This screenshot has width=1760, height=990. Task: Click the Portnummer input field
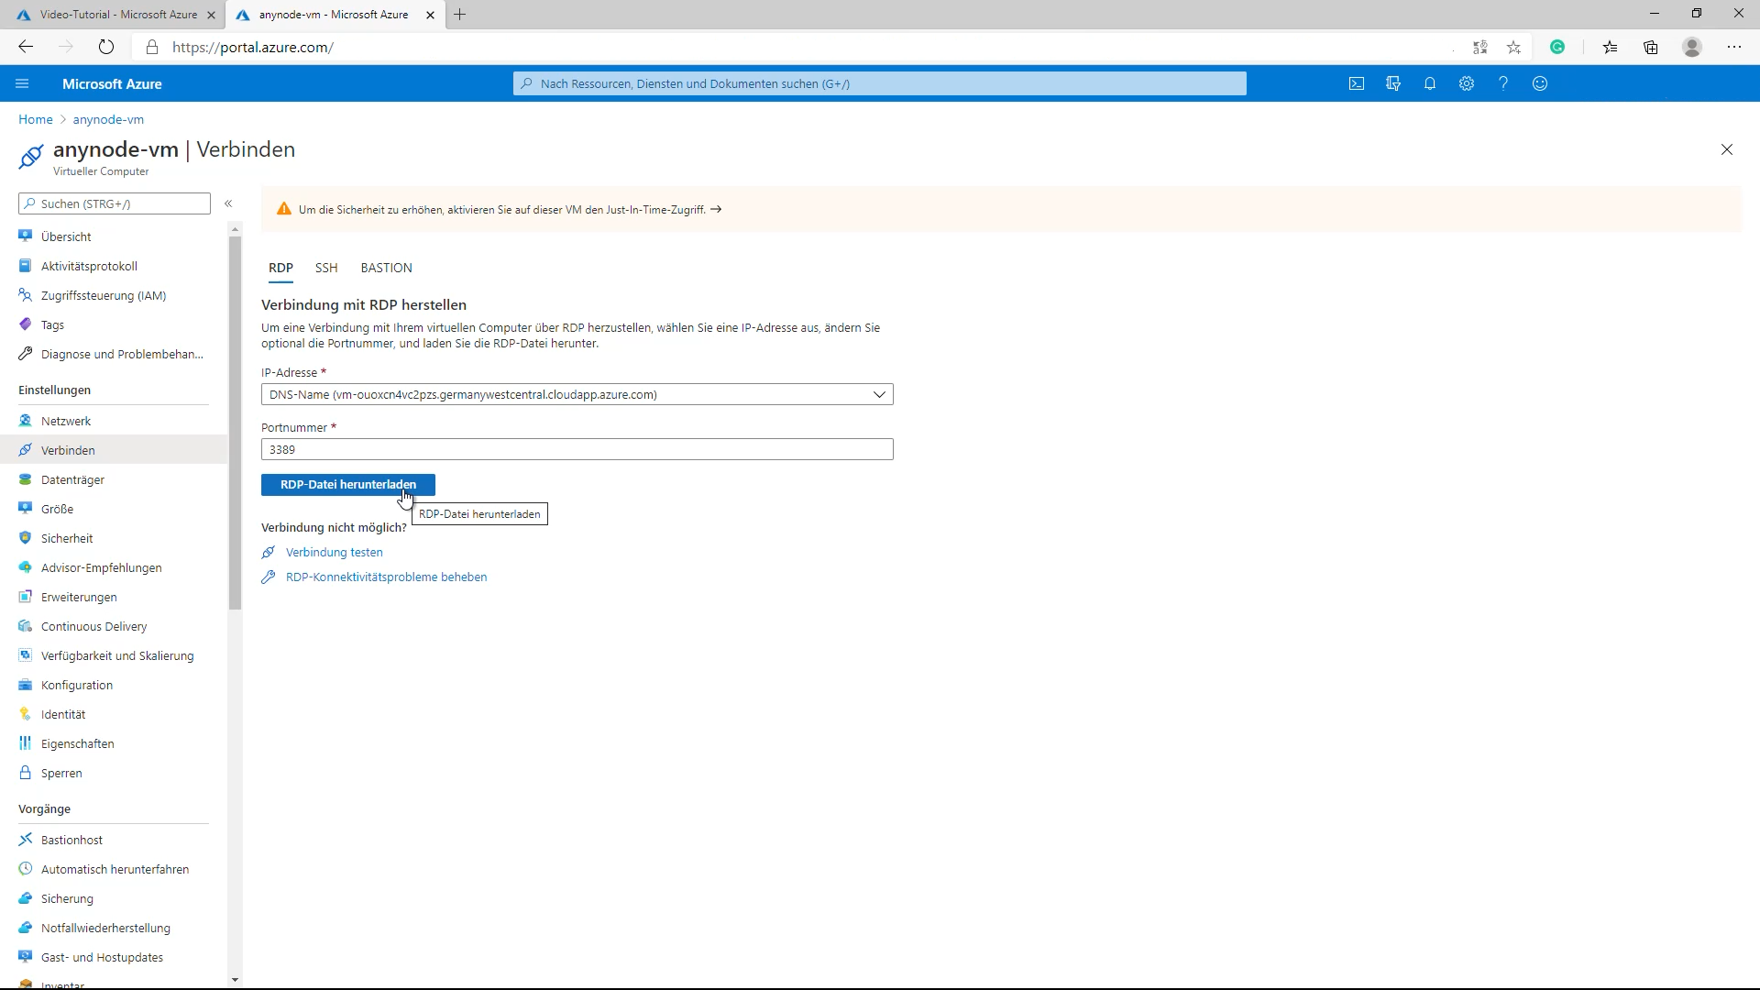click(x=577, y=449)
